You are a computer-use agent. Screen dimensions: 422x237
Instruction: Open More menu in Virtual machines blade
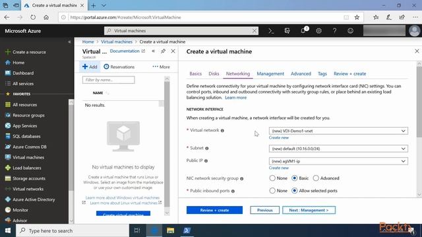(161, 66)
